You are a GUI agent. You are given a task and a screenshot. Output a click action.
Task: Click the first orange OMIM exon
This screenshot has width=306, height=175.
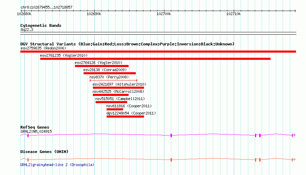tap(28, 160)
